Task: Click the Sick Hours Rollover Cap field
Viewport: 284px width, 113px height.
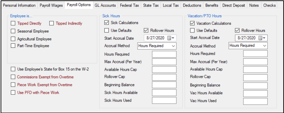Action: coord(164,77)
